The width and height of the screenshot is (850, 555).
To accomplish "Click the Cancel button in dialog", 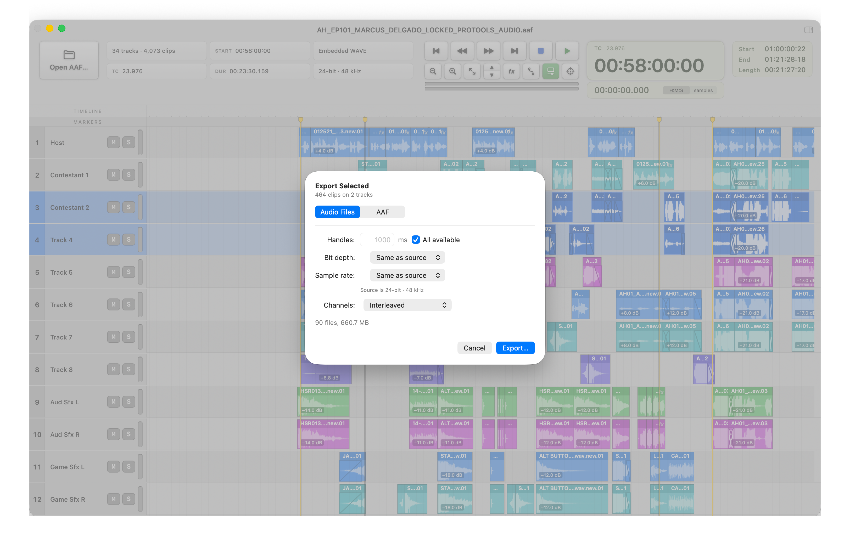I will pyautogui.click(x=474, y=348).
